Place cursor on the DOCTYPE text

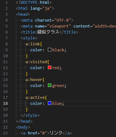click(29, 3)
